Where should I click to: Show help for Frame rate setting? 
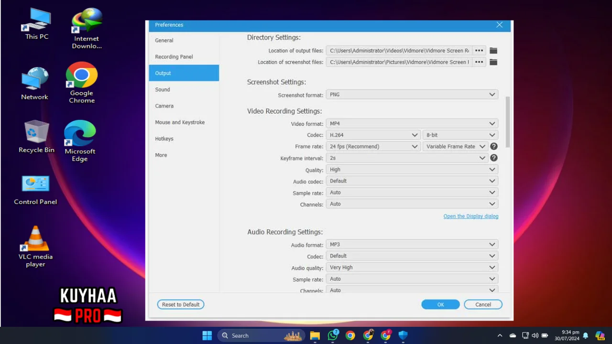click(494, 147)
